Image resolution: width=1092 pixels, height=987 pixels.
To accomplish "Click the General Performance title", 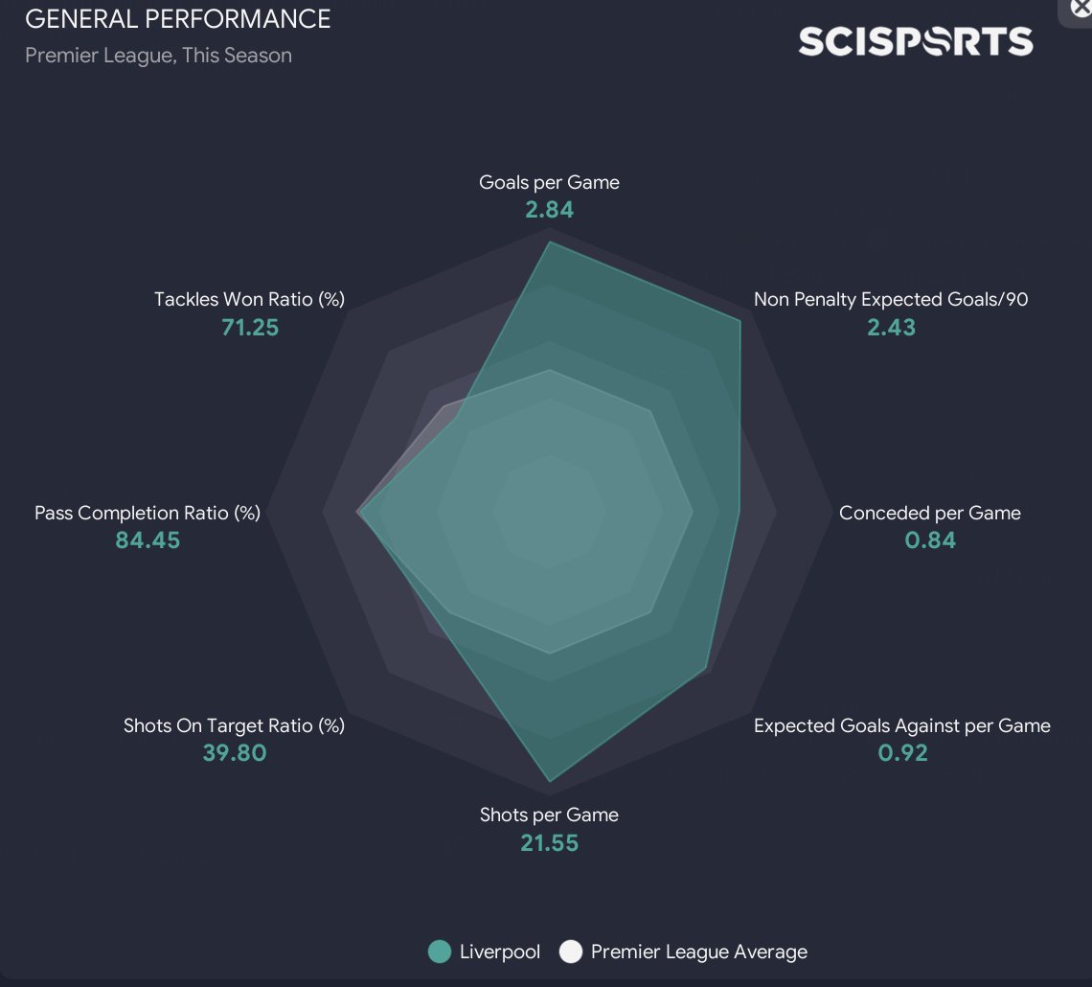I will (x=178, y=18).
